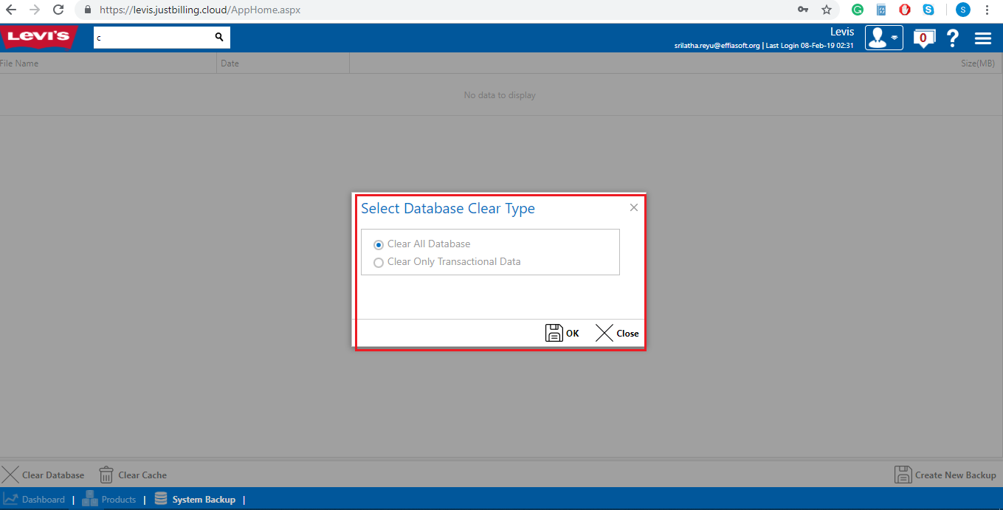Click Clear Database in bottom toolbar

coord(43,475)
